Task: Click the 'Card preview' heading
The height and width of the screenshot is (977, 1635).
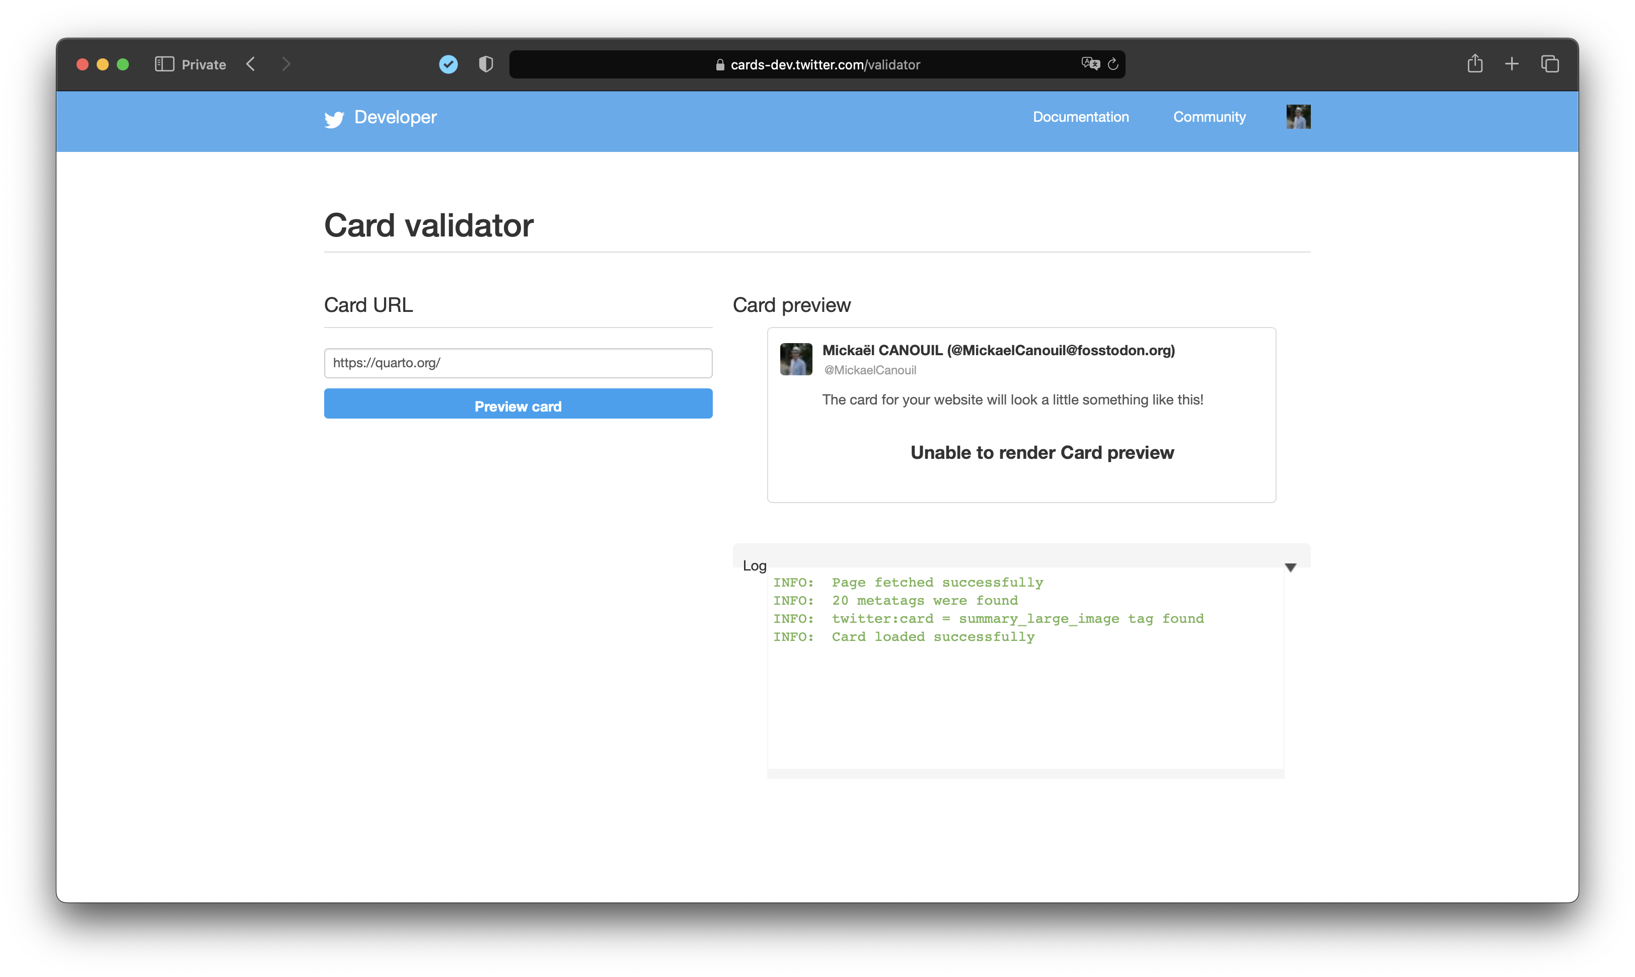Action: click(x=792, y=305)
